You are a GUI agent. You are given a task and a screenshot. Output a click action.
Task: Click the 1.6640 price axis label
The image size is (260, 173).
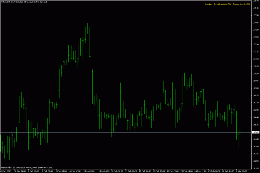tap(256, 117)
